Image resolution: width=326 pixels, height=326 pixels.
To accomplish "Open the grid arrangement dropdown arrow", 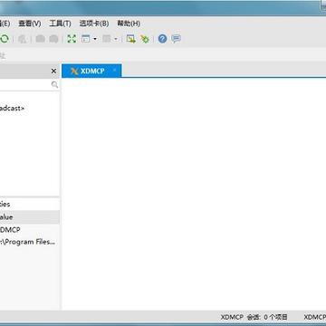I will coord(116,39).
